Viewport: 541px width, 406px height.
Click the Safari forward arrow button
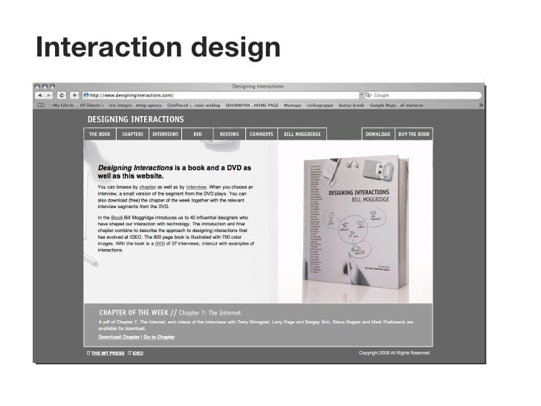pos(48,95)
